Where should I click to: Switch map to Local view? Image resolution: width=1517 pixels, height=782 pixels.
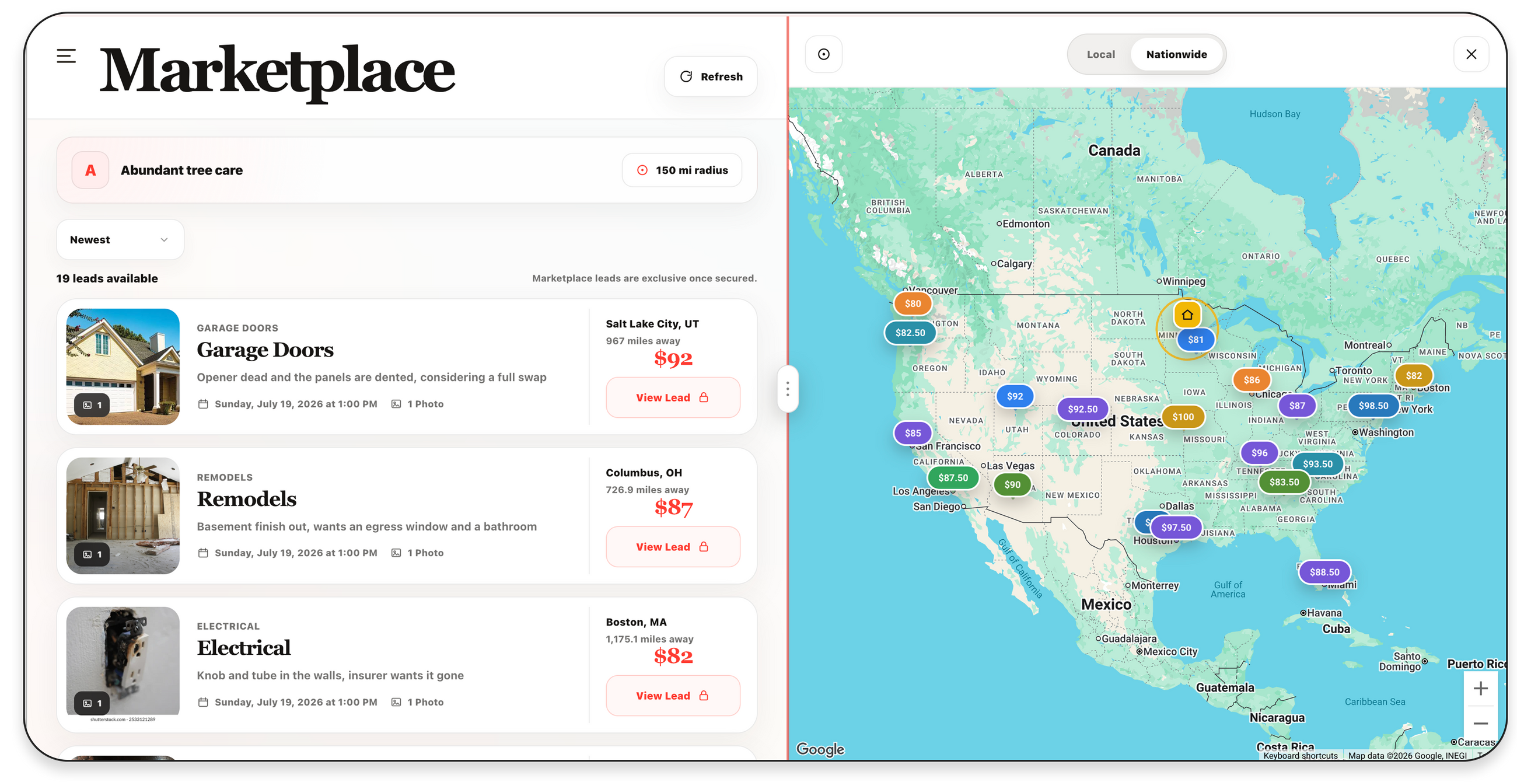[1100, 54]
